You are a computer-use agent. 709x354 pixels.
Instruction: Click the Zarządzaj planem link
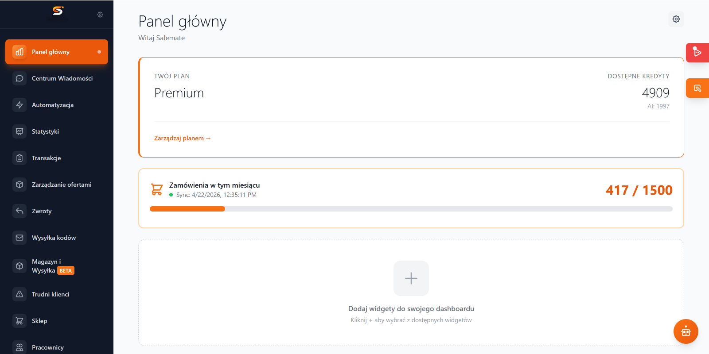[x=182, y=138]
